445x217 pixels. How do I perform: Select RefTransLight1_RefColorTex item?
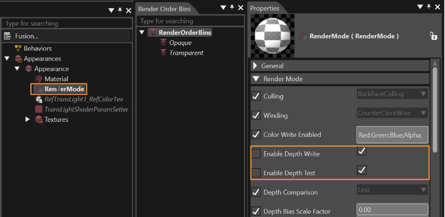[84, 99]
